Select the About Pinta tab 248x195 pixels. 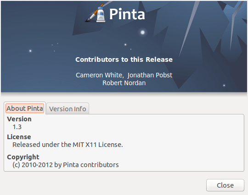[25, 108]
